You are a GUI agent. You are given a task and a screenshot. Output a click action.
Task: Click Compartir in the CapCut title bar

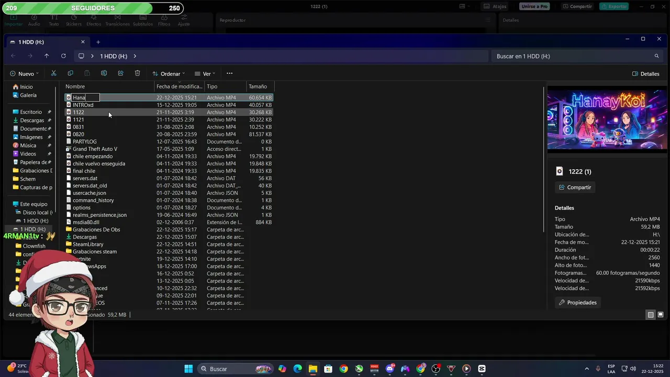(577, 6)
